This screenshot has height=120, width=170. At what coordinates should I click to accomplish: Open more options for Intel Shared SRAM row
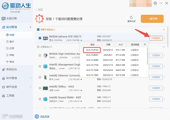(164, 99)
